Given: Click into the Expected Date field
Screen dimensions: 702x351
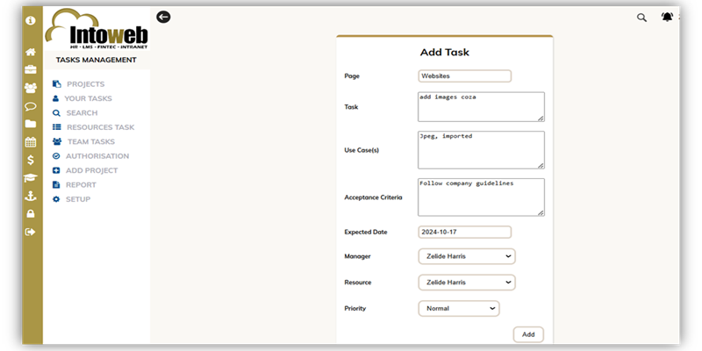Looking at the screenshot, I should (464, 233).
